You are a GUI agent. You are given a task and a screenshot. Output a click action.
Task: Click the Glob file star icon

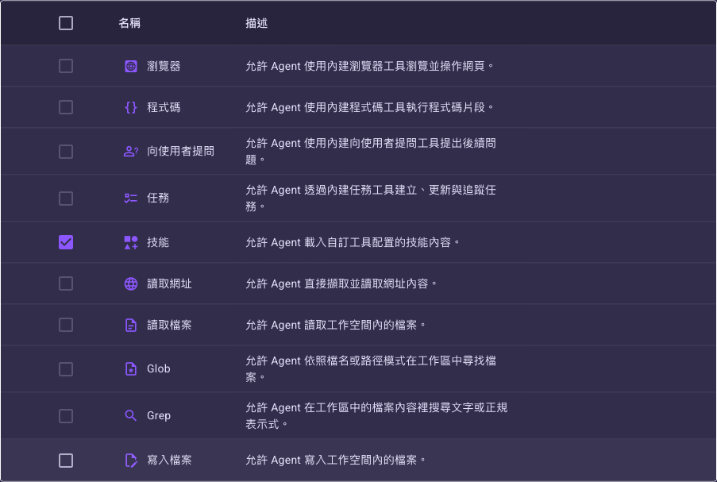pyautogui.click(x=131, y=368)
